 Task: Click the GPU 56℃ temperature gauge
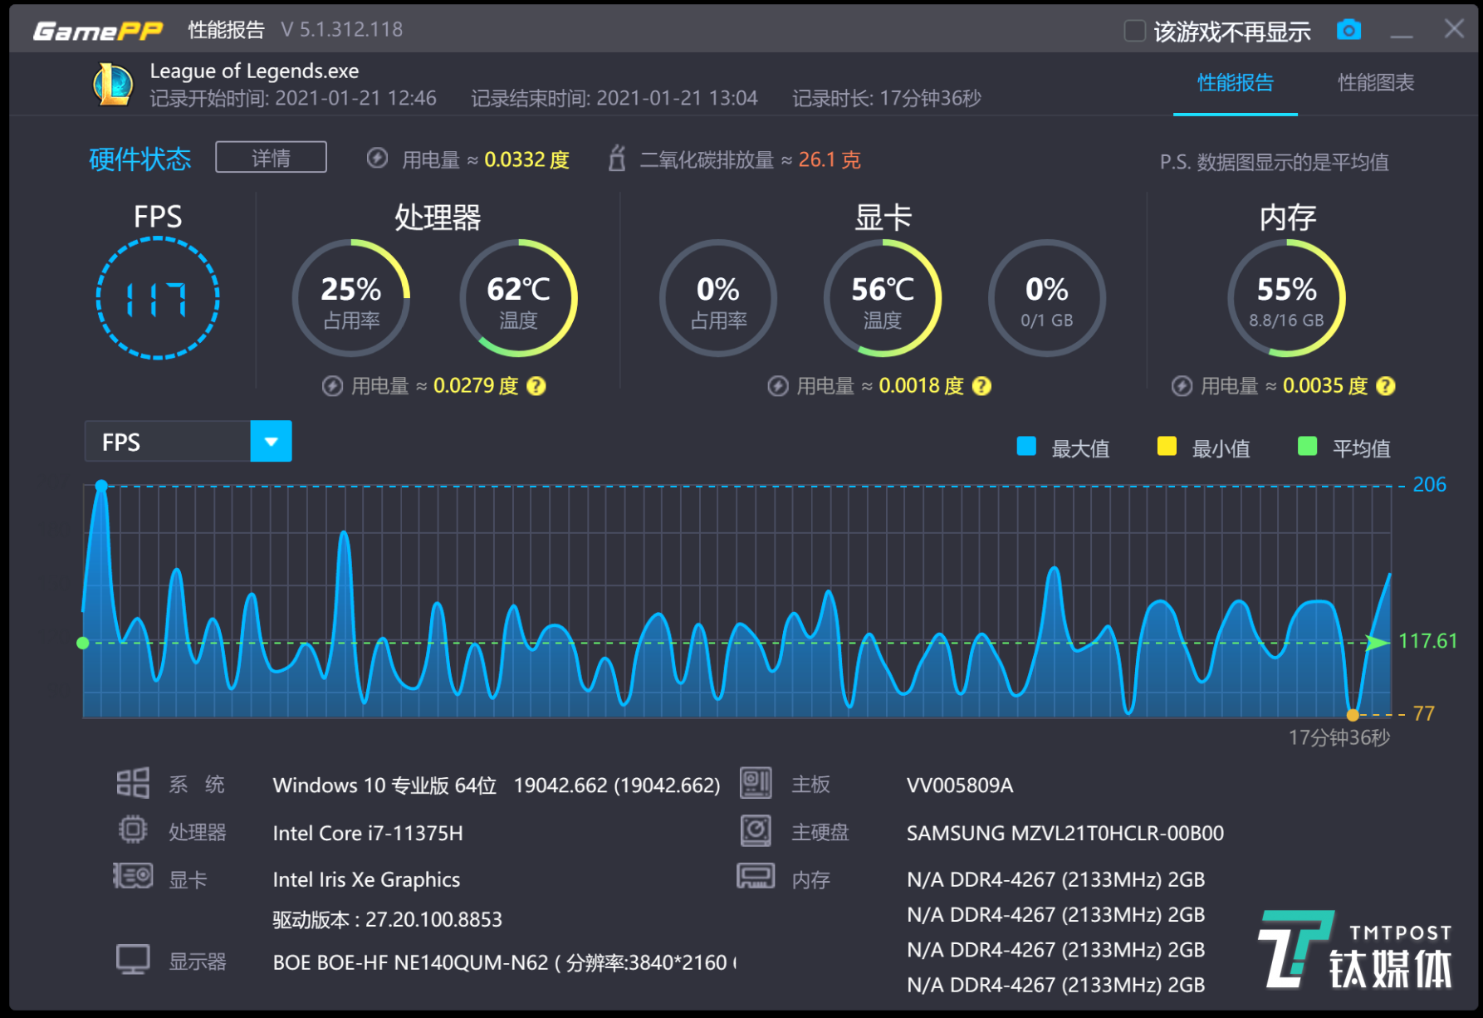[x=883, y=298]
